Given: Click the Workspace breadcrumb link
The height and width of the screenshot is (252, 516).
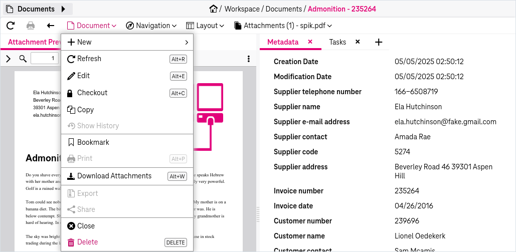Looking at the screenshot, I should point(242,9).
